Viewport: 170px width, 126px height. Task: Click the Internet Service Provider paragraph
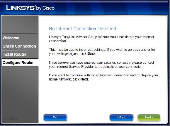click(102, 65)
